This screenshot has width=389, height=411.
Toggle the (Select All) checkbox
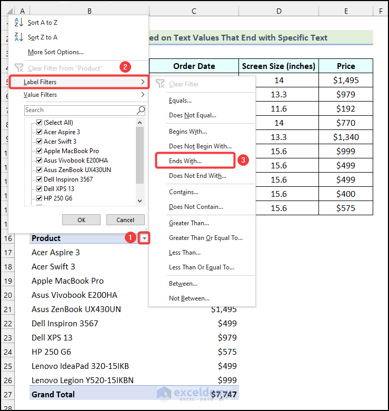39,123
